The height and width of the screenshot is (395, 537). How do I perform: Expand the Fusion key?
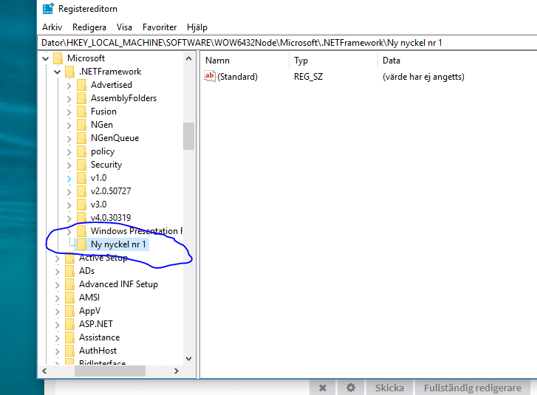point(69,112)
